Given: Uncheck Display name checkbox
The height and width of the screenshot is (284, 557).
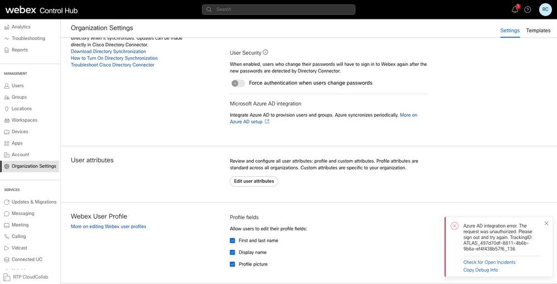Looking at the screenshot, I should pyautogui.click(x=233, y=252).
